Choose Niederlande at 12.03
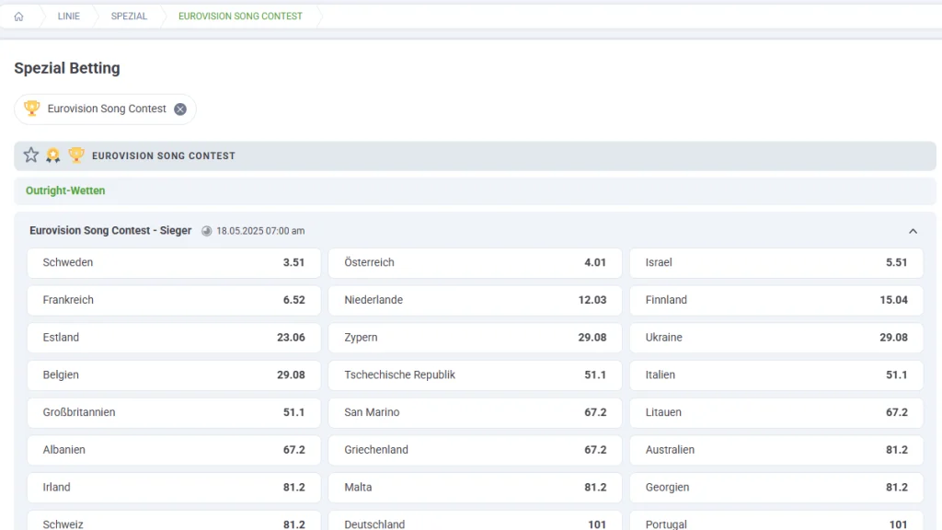 475,301
